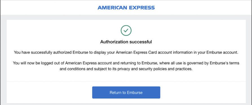Image resolution: width=252 pixels, height=105 pixels.
Task: Click the "You have successfully authorized Emburse" paragraph
Action: [126, 52]
